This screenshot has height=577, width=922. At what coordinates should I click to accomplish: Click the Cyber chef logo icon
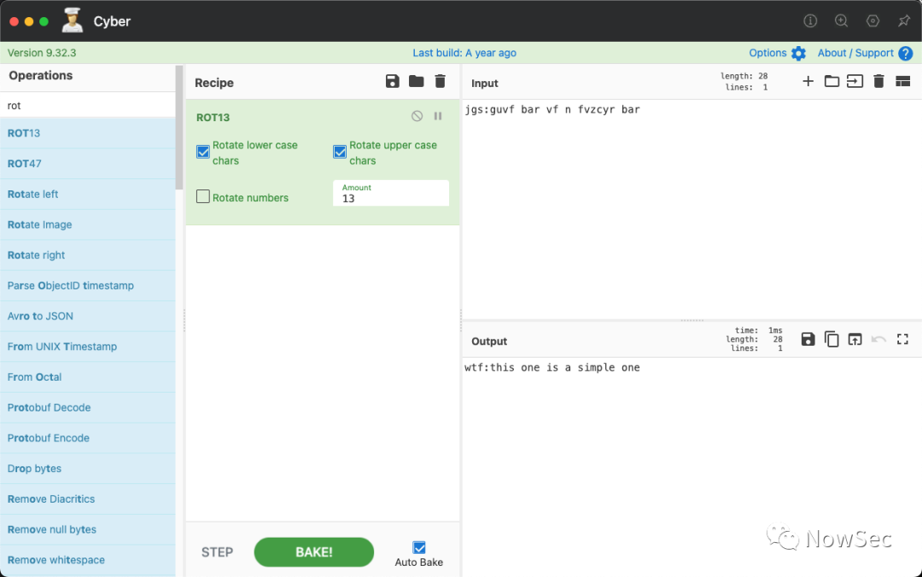[x=73, y=20]
